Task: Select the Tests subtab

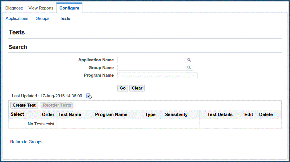Action: point(65,18)
